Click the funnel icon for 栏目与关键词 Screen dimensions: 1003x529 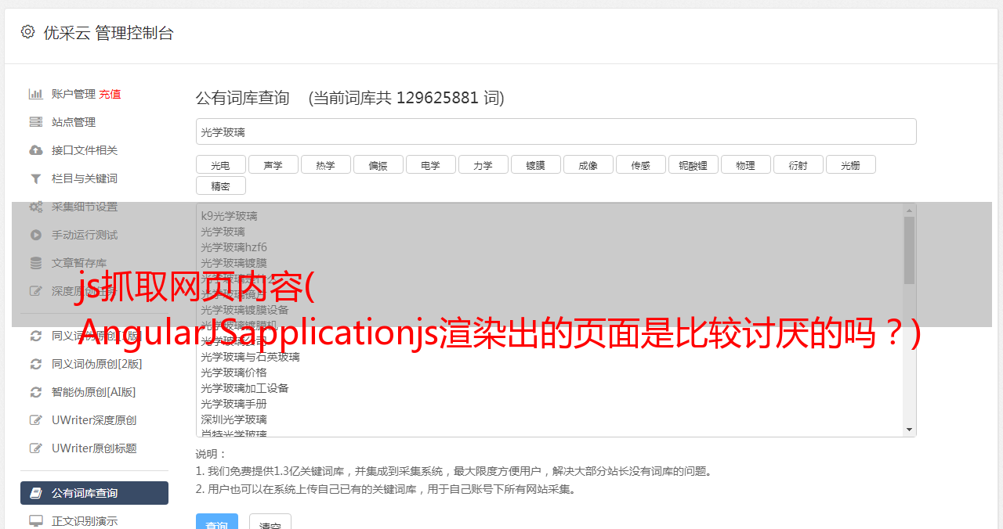36,178
